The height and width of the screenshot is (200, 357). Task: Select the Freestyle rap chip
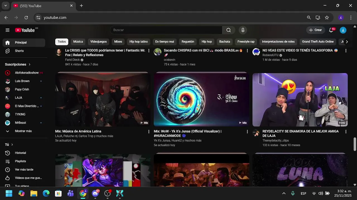[246, 42]
